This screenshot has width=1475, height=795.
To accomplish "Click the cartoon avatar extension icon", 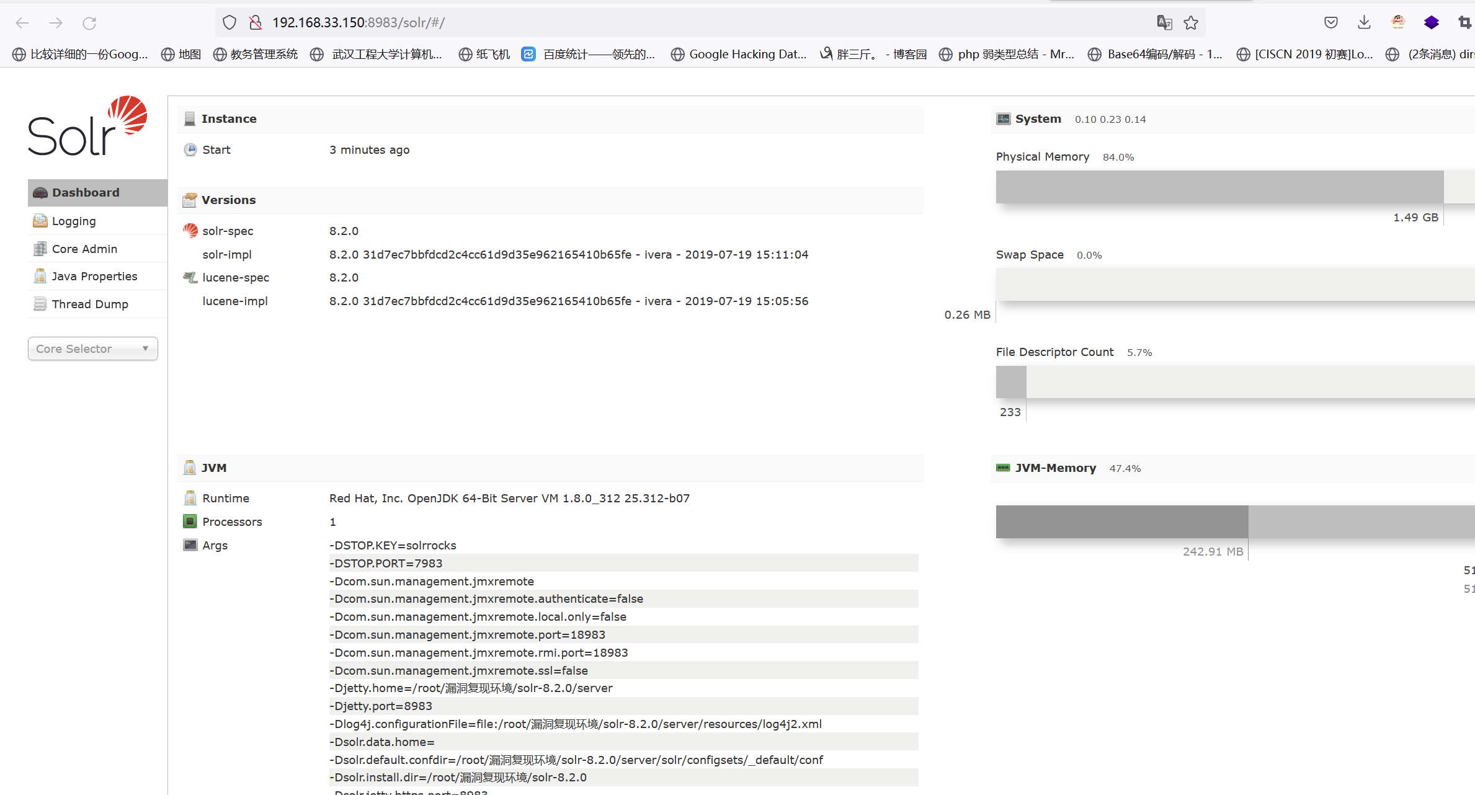I will click(1397, 22).
